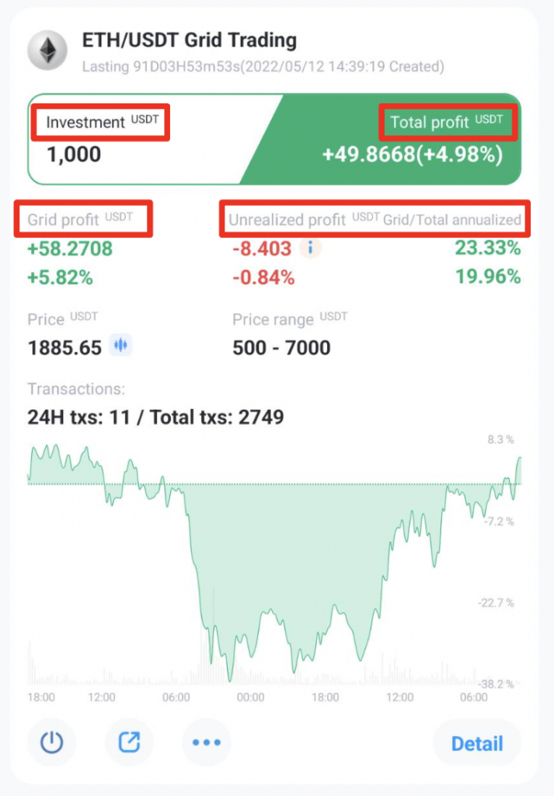Click the 24H txs / Total txs line
Image resolution: width=554 pixels, height=796 pixels.
coord(155,417)
